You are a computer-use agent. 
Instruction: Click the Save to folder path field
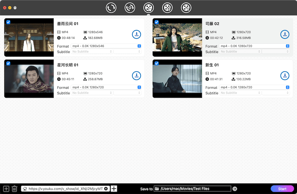[192, 189]
